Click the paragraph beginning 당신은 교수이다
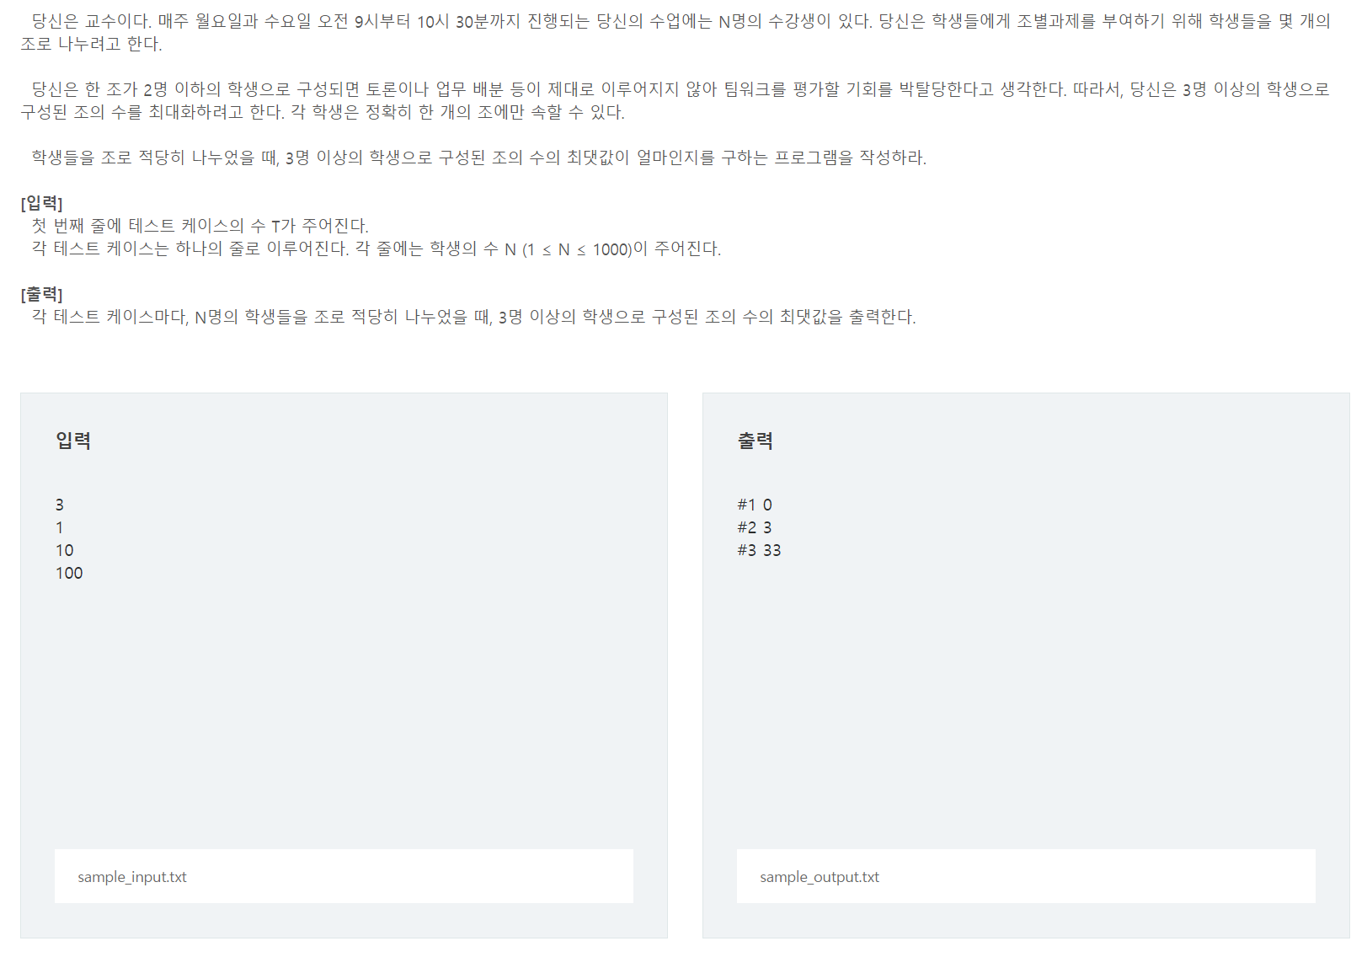 pyautogui.click(x=675, y=32)
